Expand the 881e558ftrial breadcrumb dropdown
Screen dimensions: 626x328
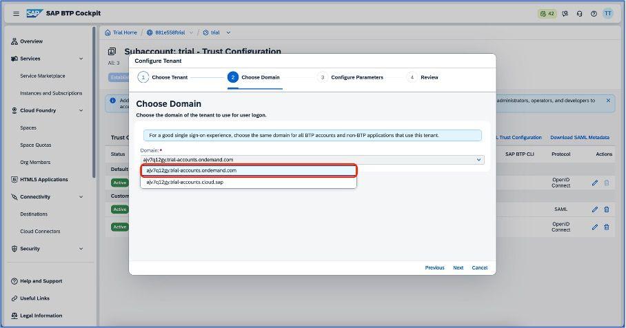(x=191, y=32)
